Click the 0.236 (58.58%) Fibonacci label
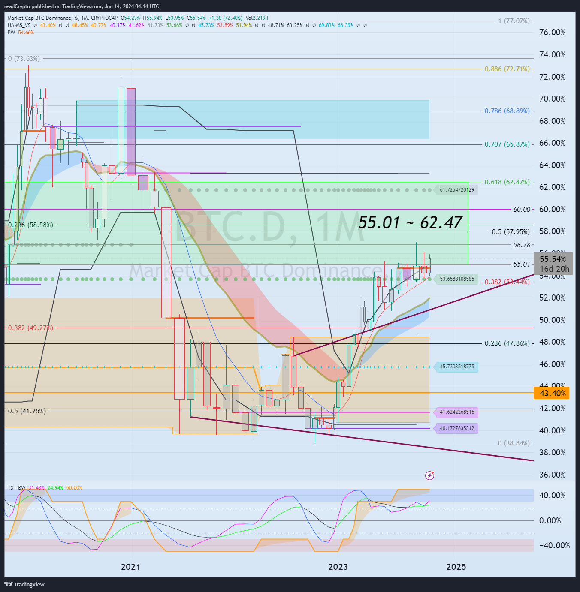The width and height of the screenshot is (580, 592). click(31, 225)
